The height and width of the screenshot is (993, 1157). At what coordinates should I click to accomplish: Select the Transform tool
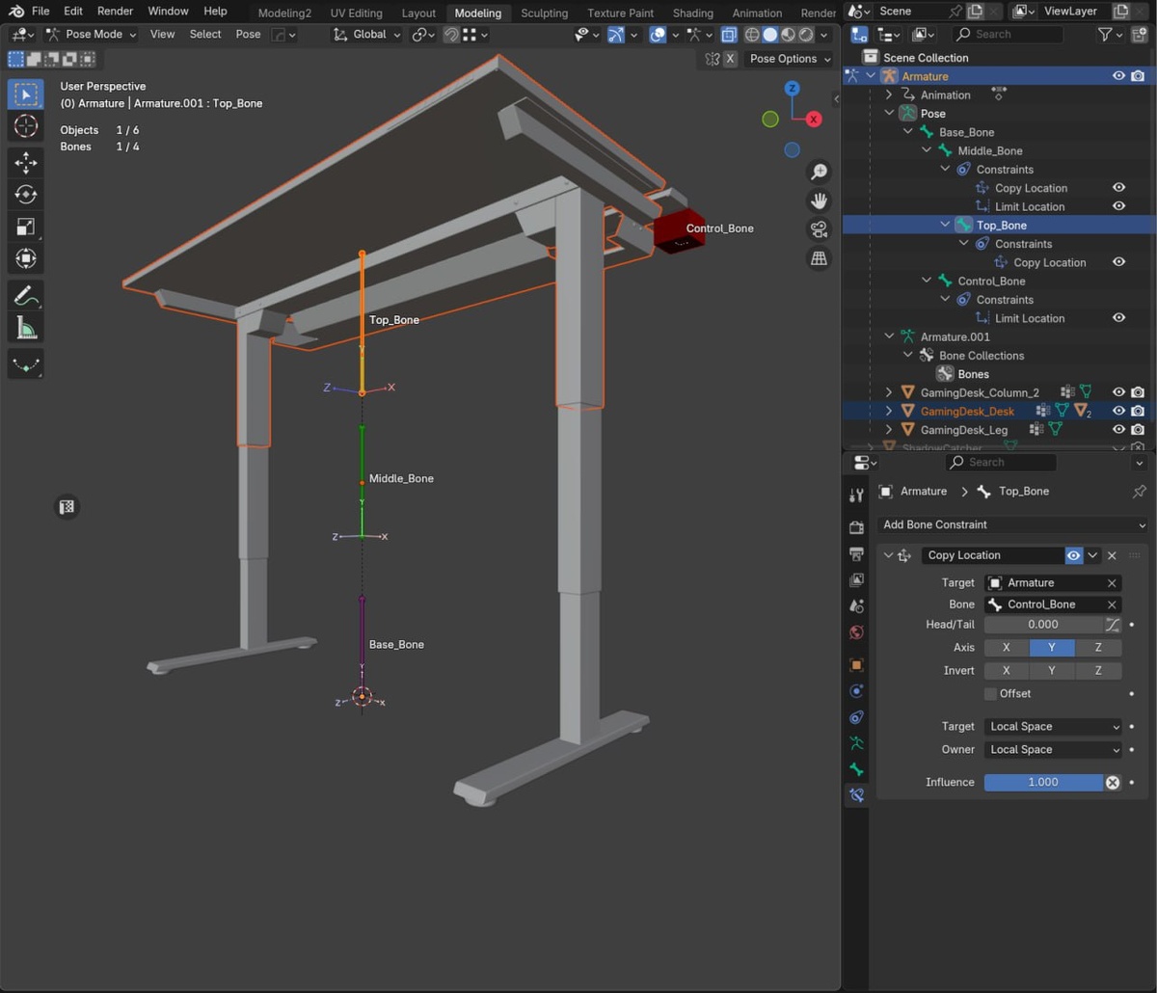(26, 258)
